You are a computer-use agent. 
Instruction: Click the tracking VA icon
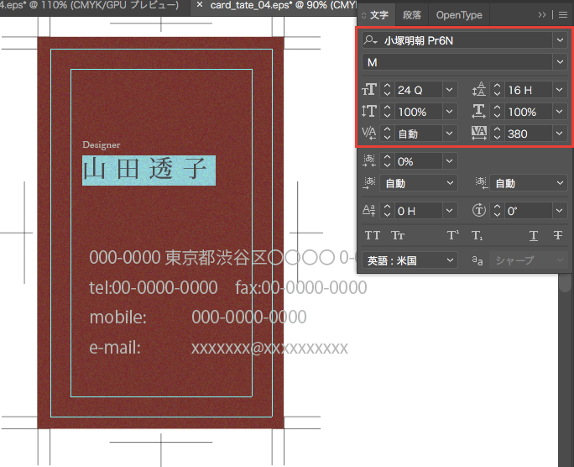click(x=480, y=133)
